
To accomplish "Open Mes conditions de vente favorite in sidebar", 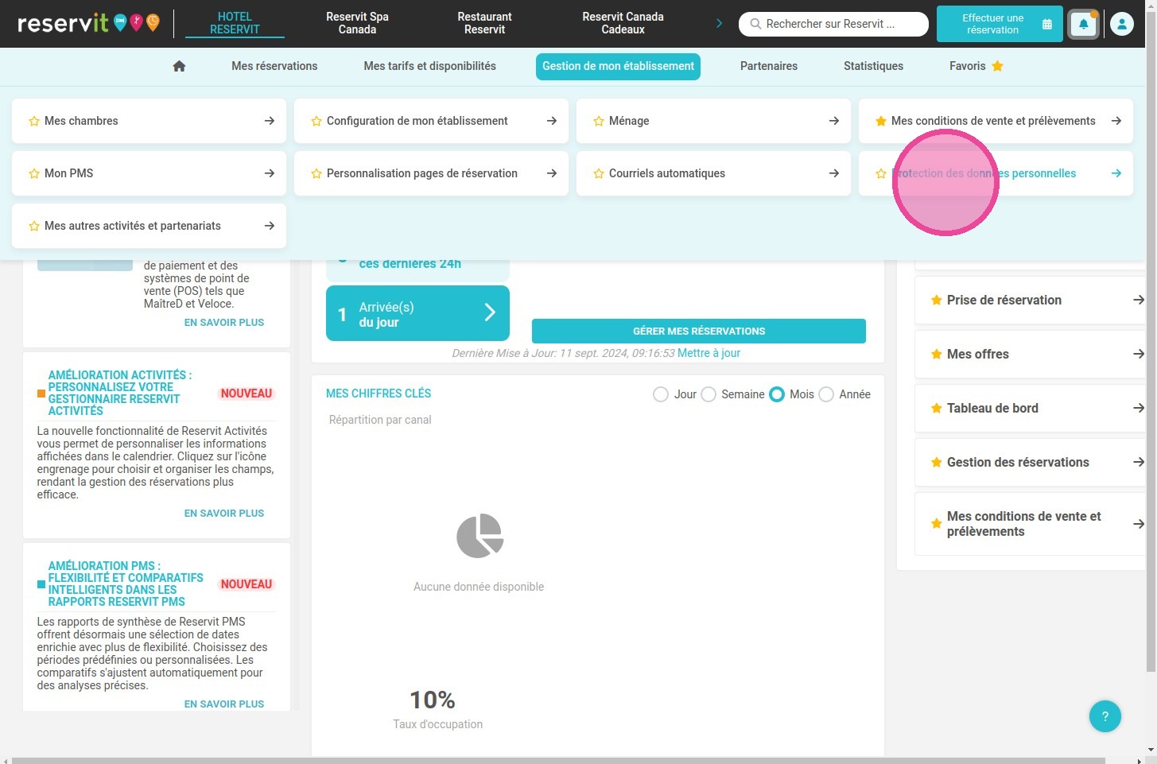I will pyautogui.click(x=1030, y=524).
